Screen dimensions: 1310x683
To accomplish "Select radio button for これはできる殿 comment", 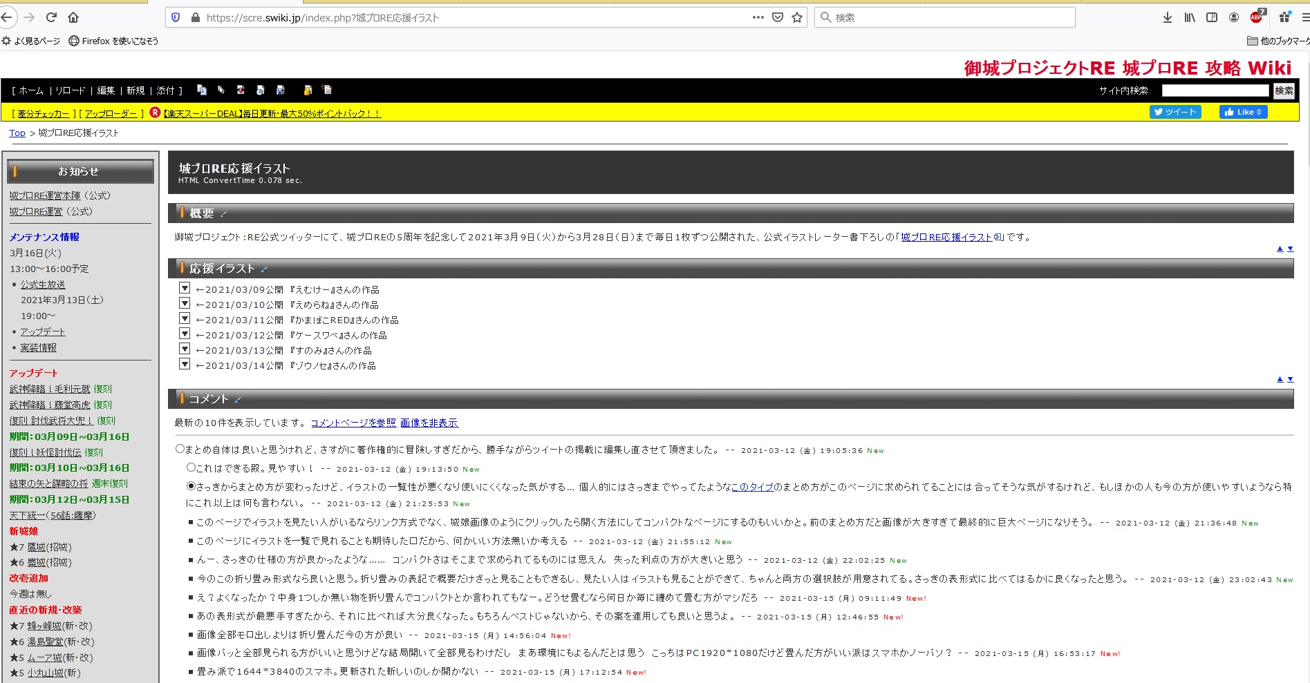I will click(191, 468).
